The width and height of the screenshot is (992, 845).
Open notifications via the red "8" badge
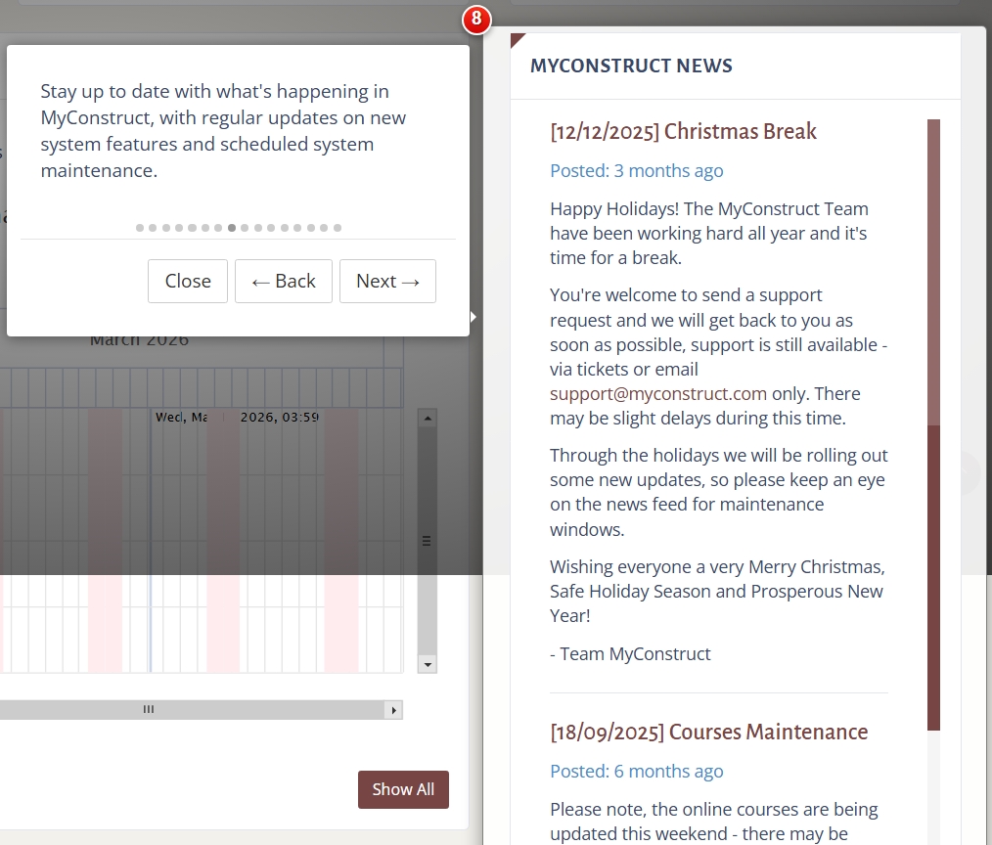click(476, 20)
